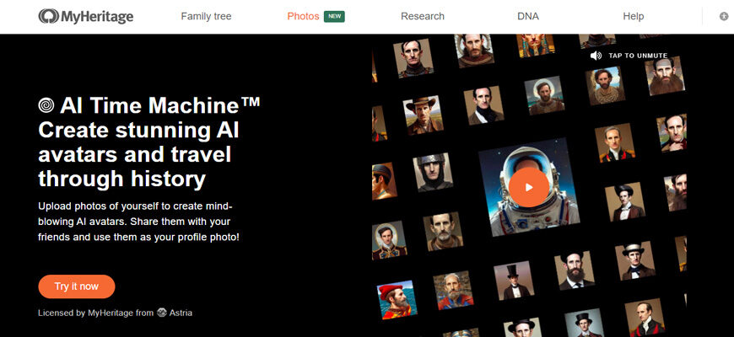This screenshot has width=734, height=337.
Task: Open the Help menu
Action: (633, 16)
